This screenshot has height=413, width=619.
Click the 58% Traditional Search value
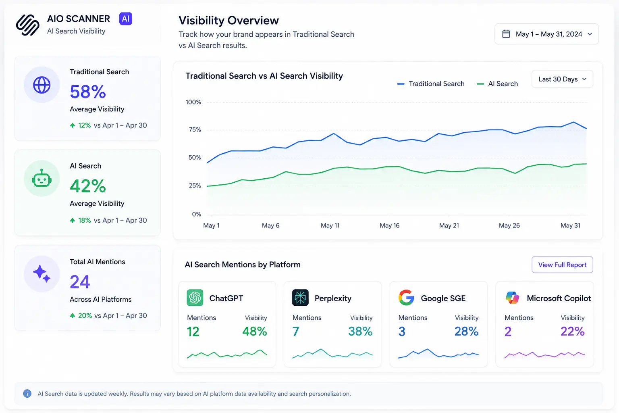88,92
